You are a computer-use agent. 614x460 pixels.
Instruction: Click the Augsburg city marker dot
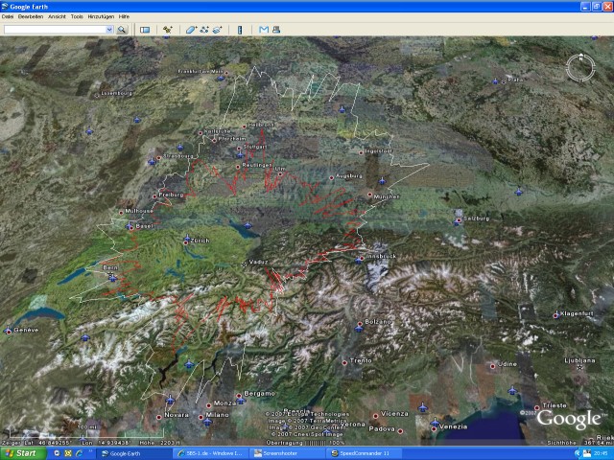[331, 177]
